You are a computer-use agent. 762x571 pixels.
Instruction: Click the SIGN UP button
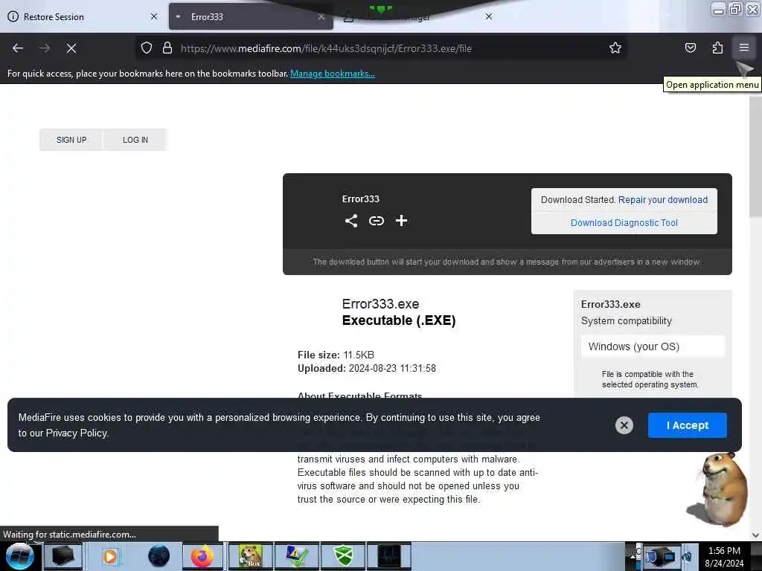[x=71, y=140]
